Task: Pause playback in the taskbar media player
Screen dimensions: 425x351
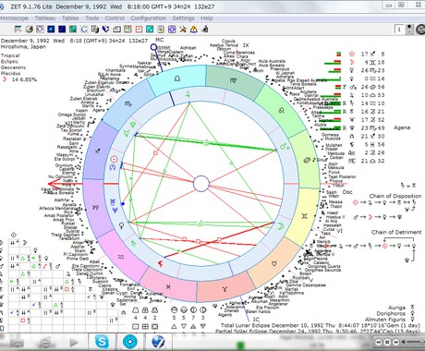Action: coord(387,342)
